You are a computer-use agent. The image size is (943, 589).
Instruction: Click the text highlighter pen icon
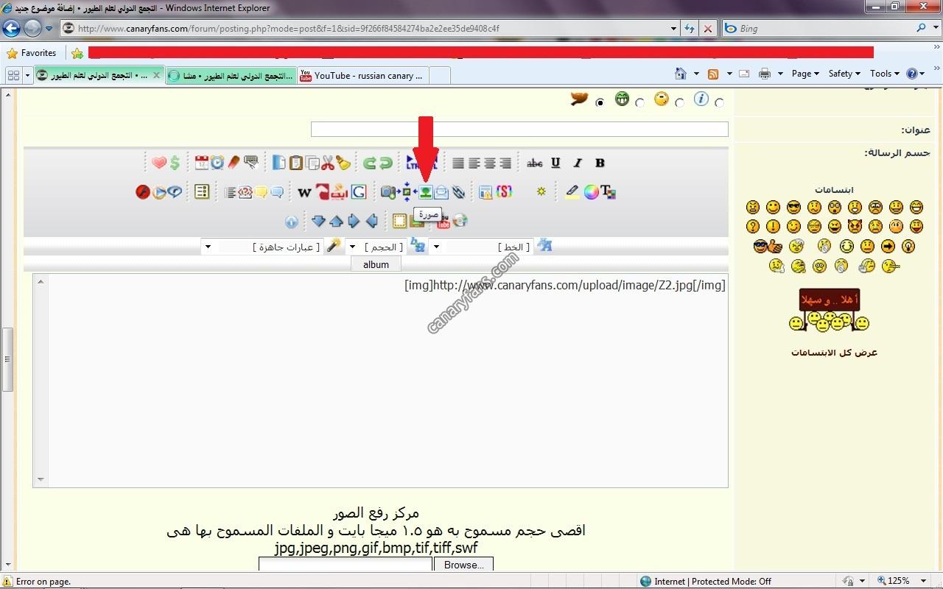point(572,192)
